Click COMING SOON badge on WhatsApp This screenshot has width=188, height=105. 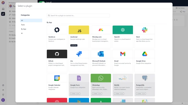click(x=97, y=94)
